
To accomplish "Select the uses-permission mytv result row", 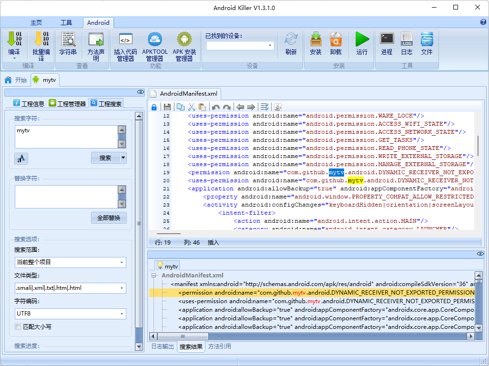I will tap(326, 301).
